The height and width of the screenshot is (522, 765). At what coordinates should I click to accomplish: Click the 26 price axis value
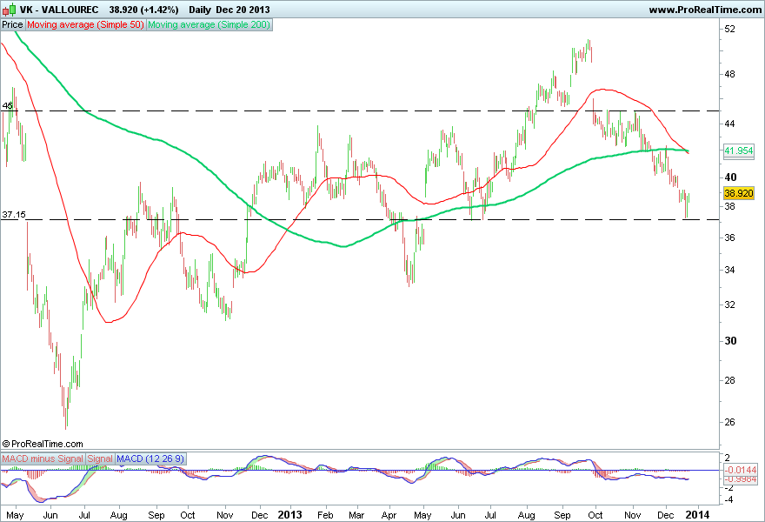point(729,422)
